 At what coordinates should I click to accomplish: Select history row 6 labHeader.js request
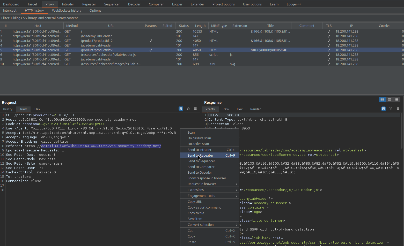[202, 55]
